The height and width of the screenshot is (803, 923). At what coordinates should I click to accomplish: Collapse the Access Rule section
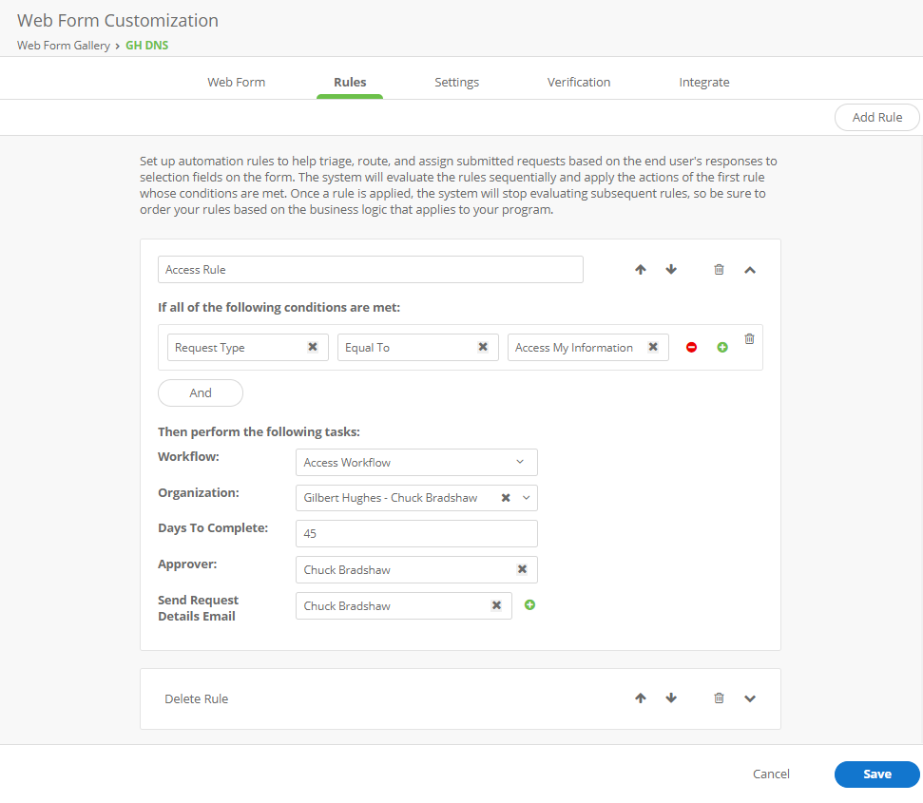pyautogui.click(x=750, y=269)
